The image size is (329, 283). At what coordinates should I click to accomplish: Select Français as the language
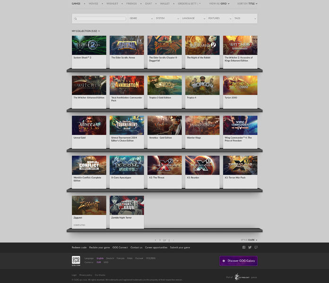(x=121, y=258)
